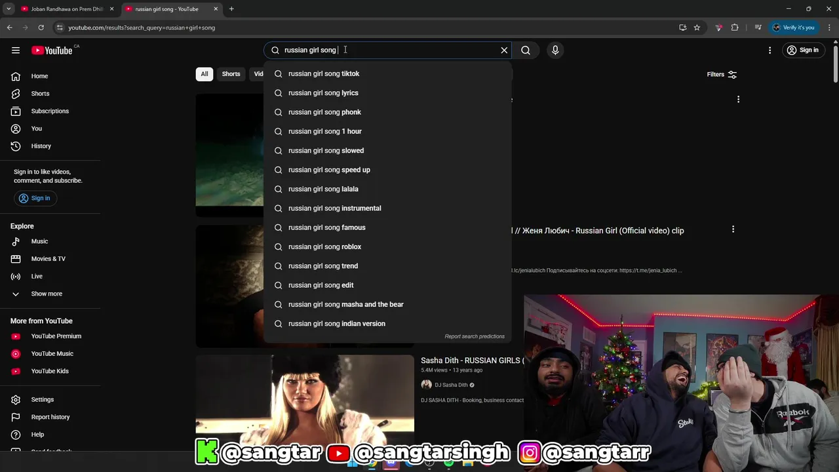Click inside the search input field

click(387, 50)
